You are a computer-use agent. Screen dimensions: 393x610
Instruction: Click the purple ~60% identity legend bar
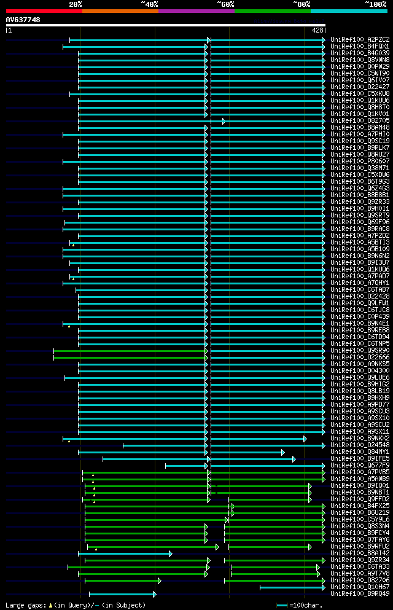coord(196,11)
